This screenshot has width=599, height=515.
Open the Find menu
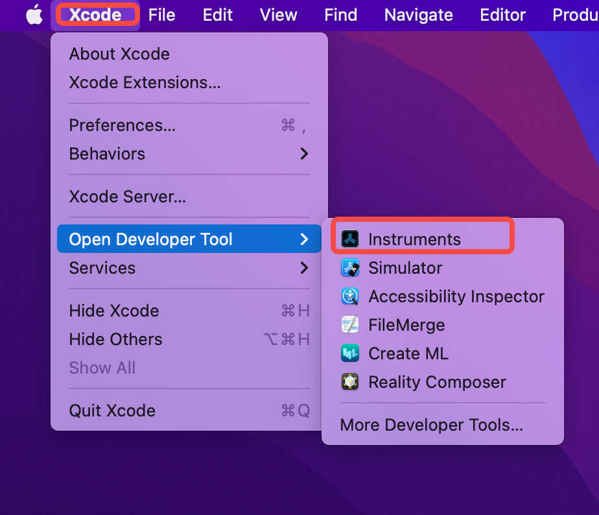point(341,15)
